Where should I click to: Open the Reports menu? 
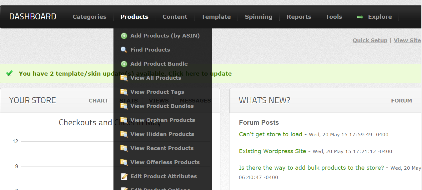(x=299, y=17)
